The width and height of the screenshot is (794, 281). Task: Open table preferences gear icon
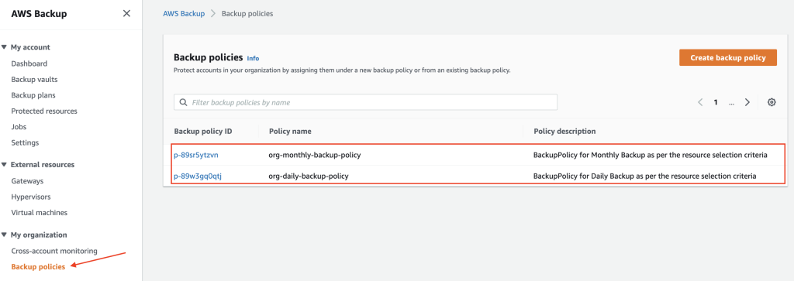click(x=772, y=102)
